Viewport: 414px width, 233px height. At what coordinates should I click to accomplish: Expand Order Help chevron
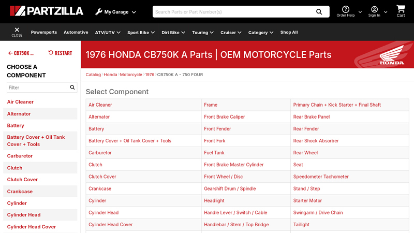coord(360,12)
